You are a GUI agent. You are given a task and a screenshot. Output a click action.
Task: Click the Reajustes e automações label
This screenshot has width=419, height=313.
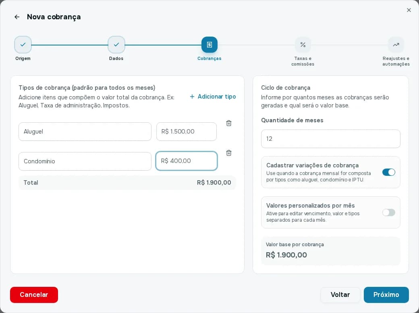coord(396,62)
